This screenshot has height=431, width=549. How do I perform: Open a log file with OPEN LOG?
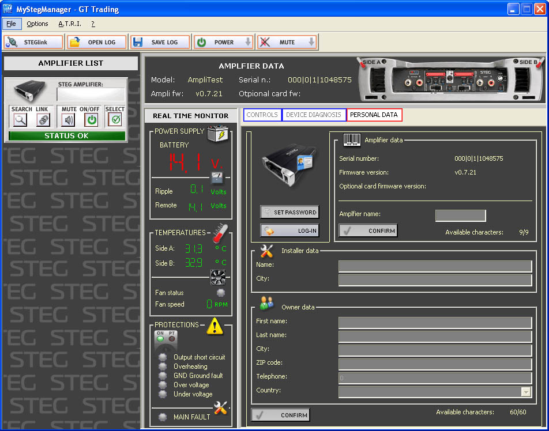click(x=97, y=42)
